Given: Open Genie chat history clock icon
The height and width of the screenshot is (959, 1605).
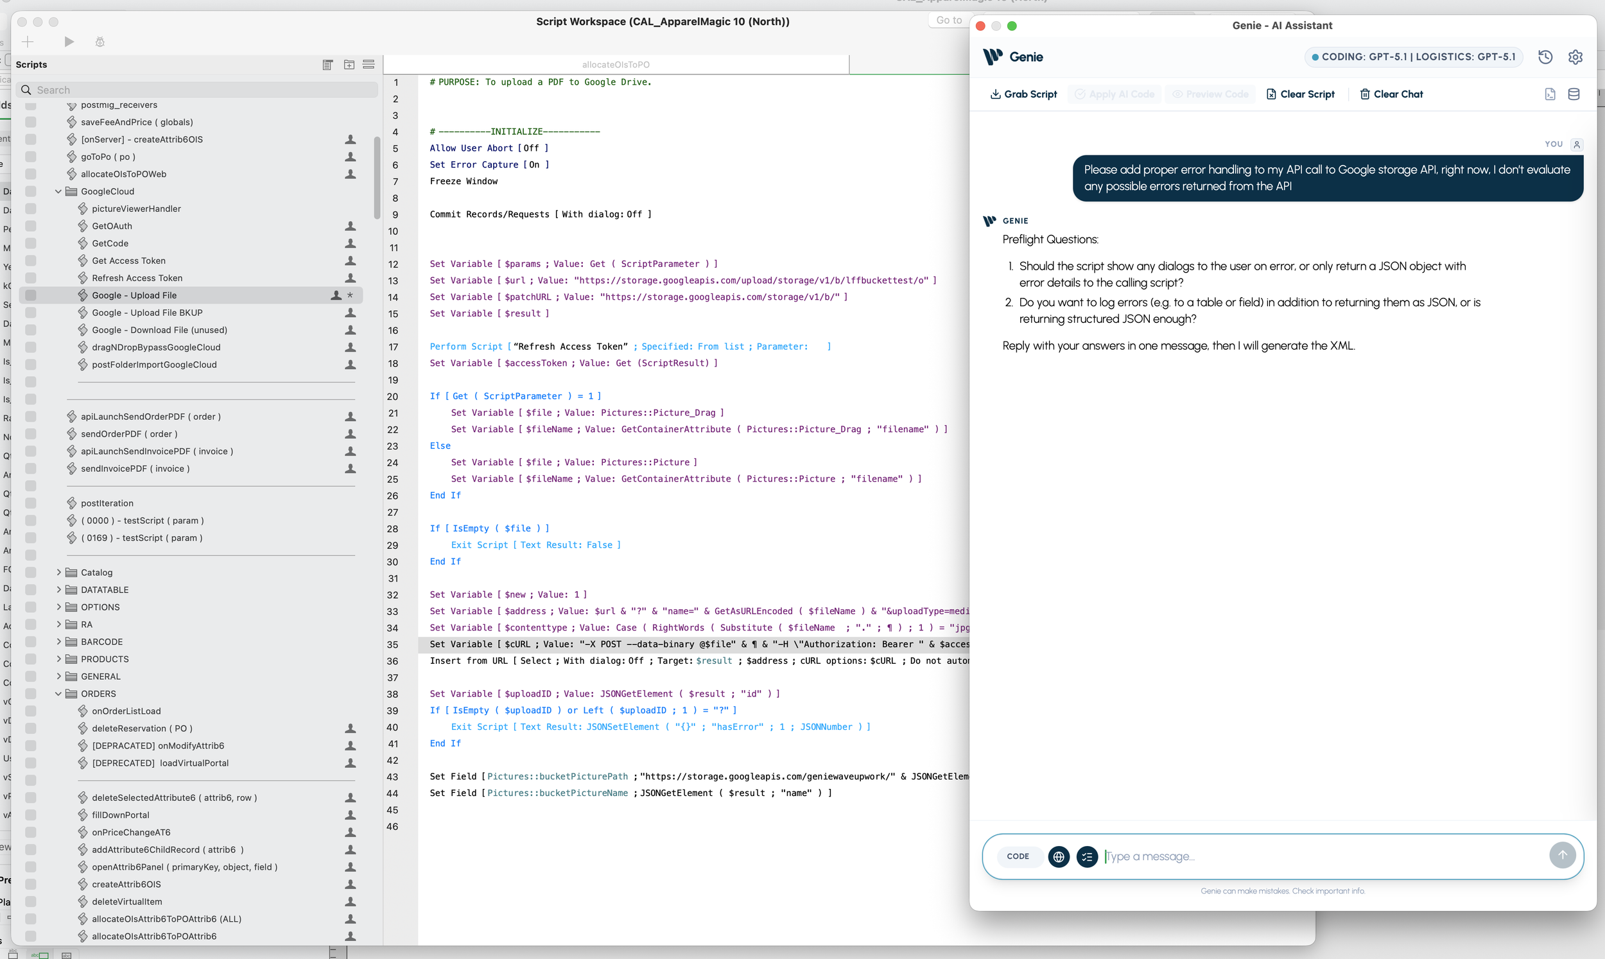Looking at the screenshot, I should pos(1545,57).
